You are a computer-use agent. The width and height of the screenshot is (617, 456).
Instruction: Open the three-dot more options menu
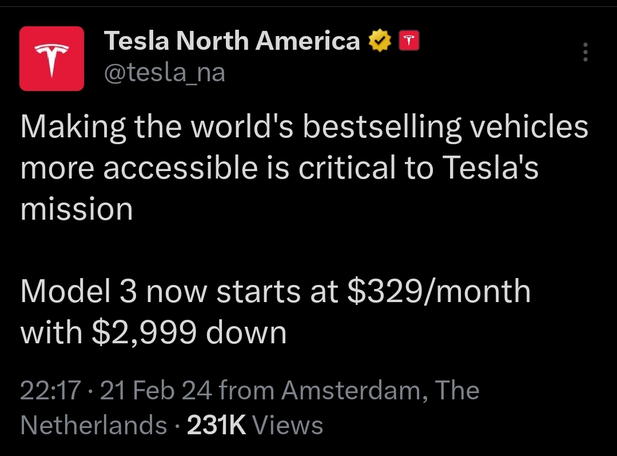tap(586, 52)
